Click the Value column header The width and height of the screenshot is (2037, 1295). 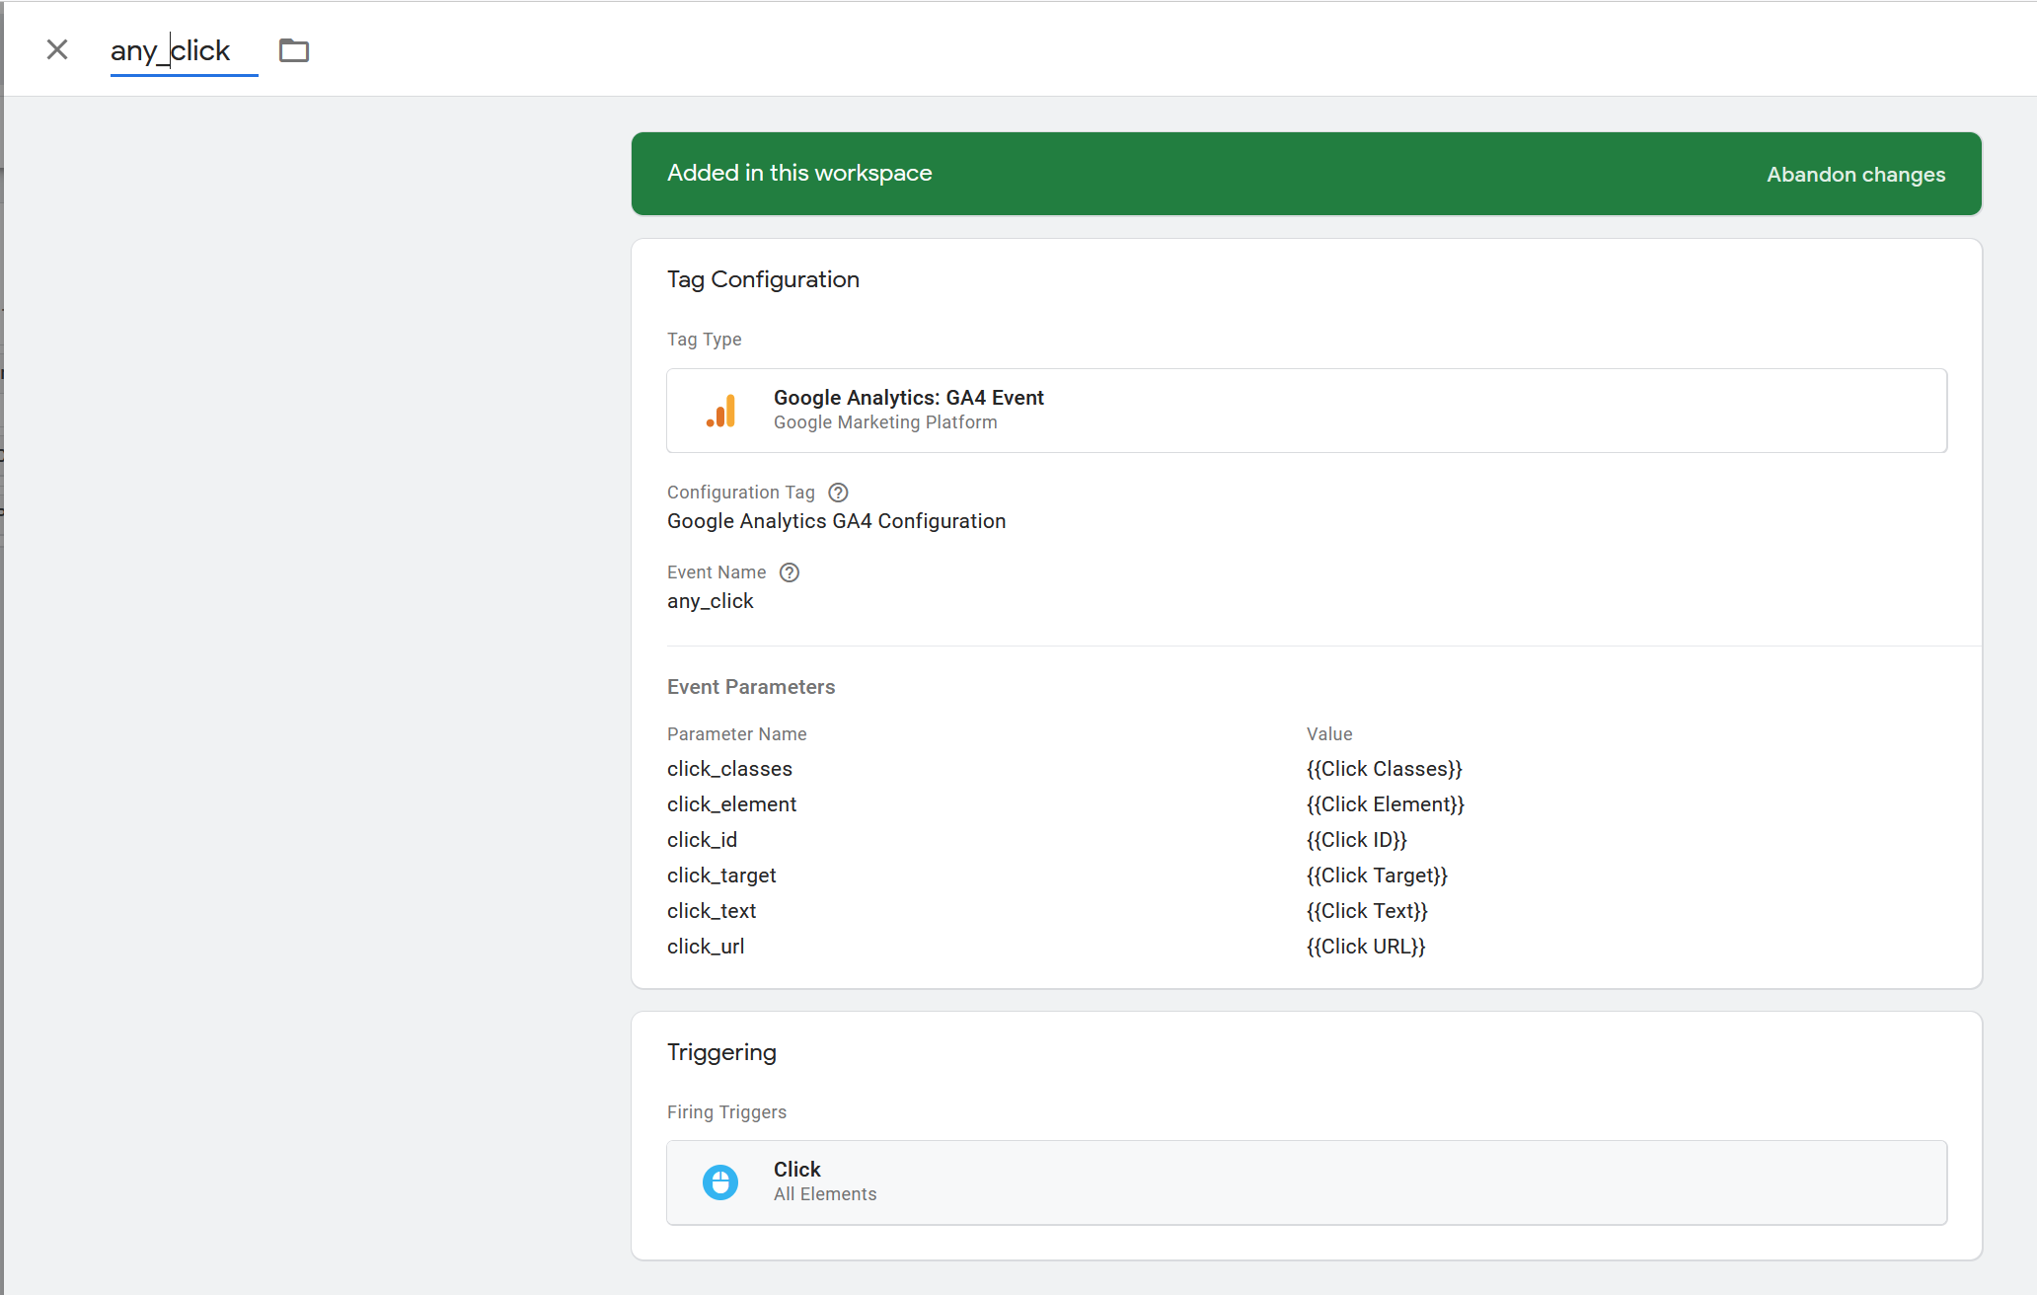click(x=1329, y=734)
